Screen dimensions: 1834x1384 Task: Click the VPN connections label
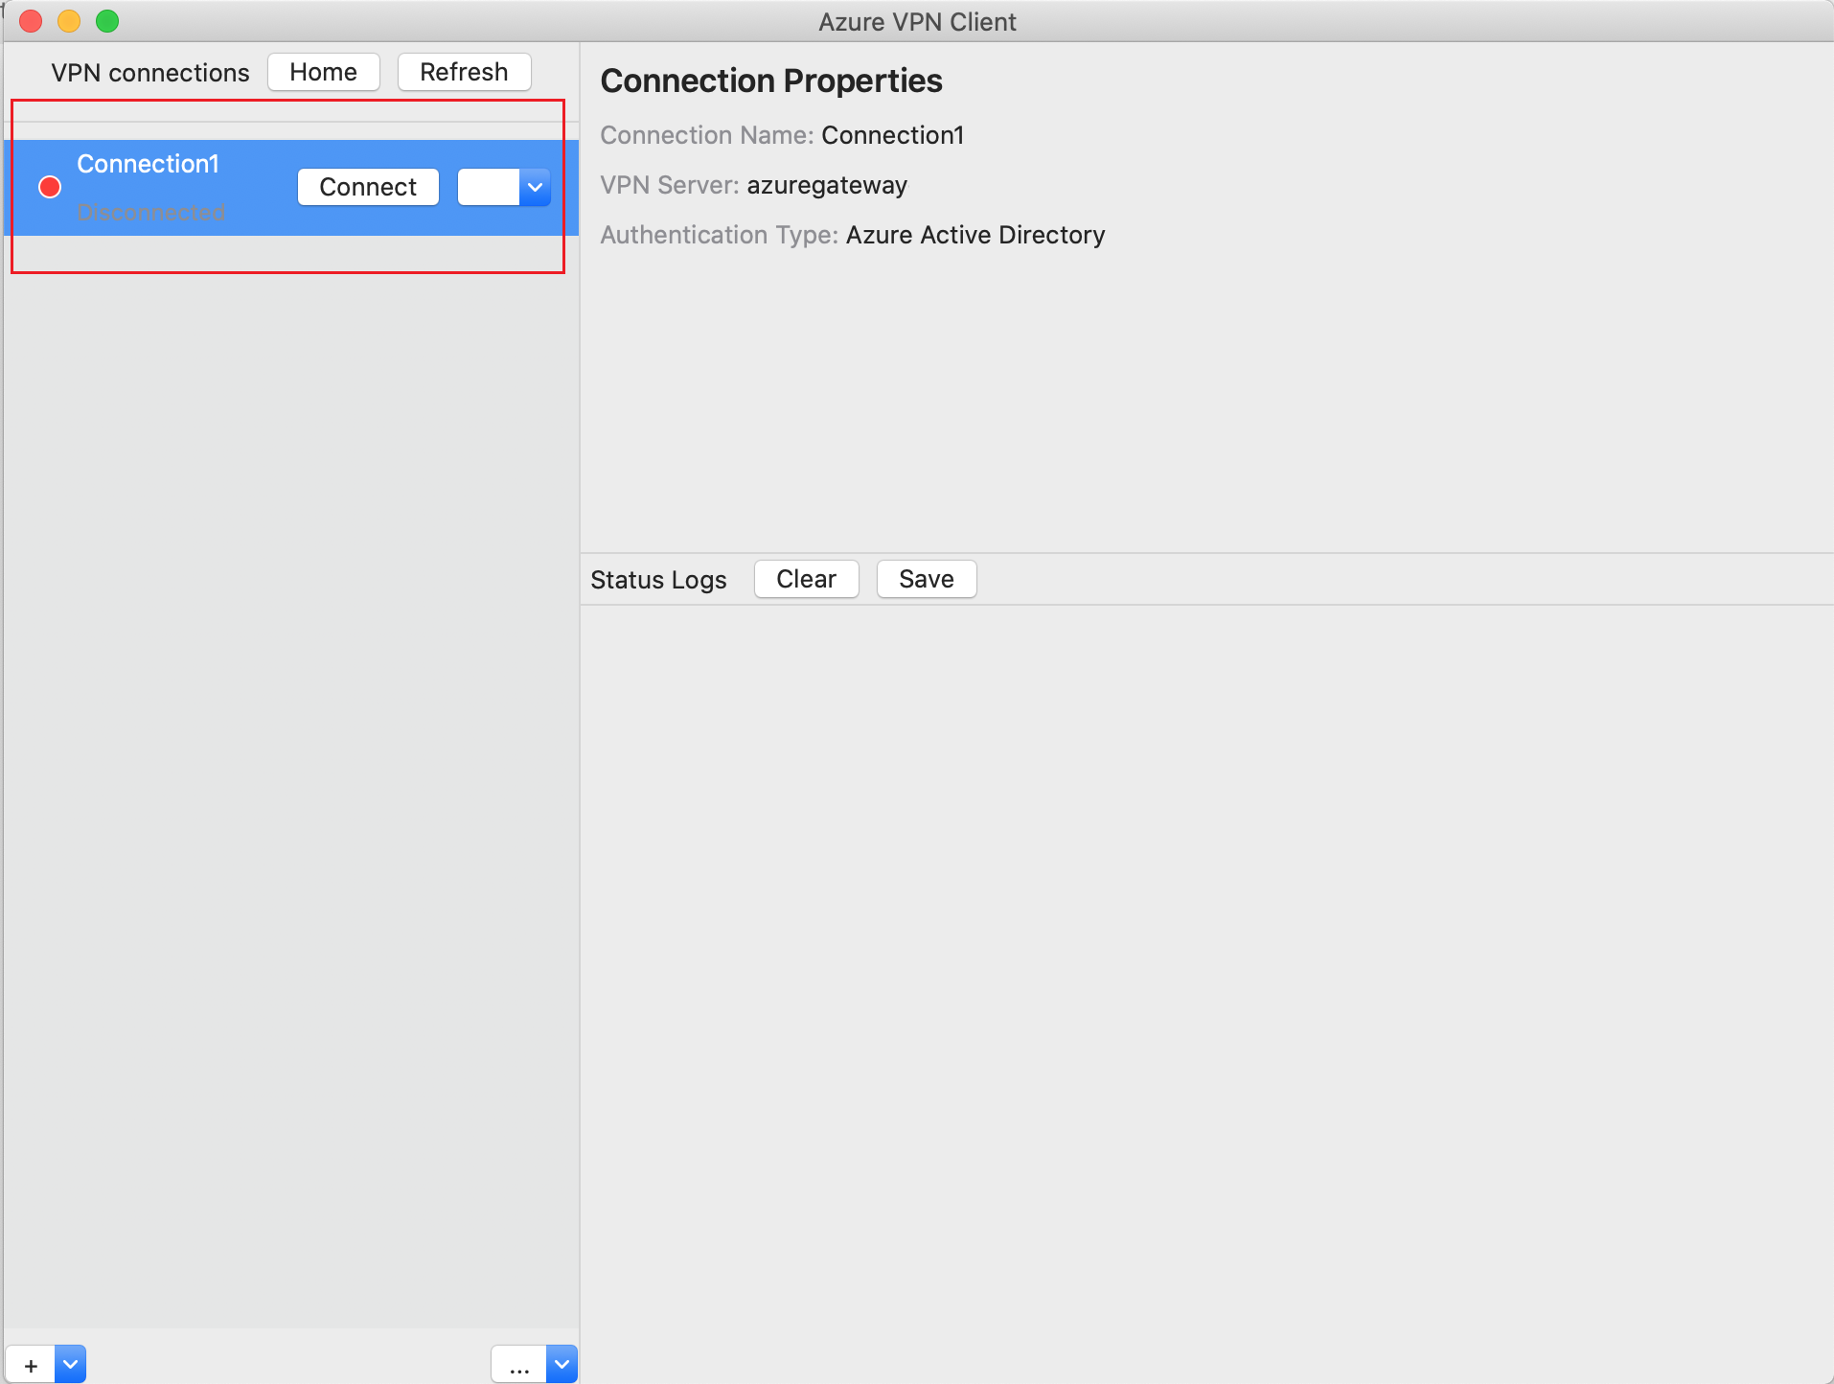click(x=150, y=73)
